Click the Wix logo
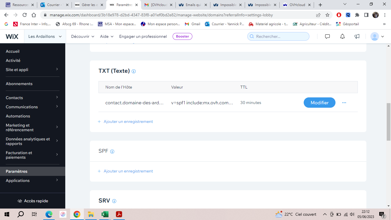The width and height of the screenshot is (391, 220). point(12,36)
